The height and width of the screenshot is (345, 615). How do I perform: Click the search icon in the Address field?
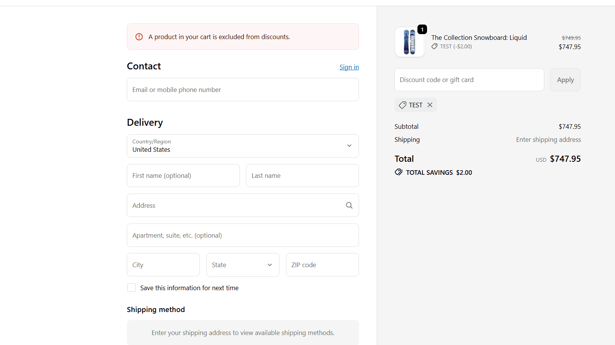(x=349, y=205)
